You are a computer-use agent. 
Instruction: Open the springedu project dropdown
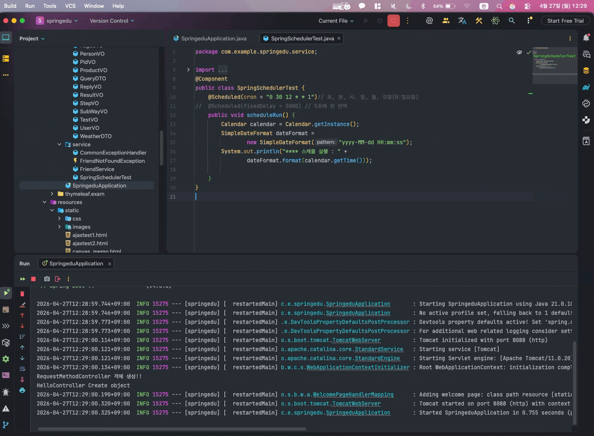tap(57, 21)
